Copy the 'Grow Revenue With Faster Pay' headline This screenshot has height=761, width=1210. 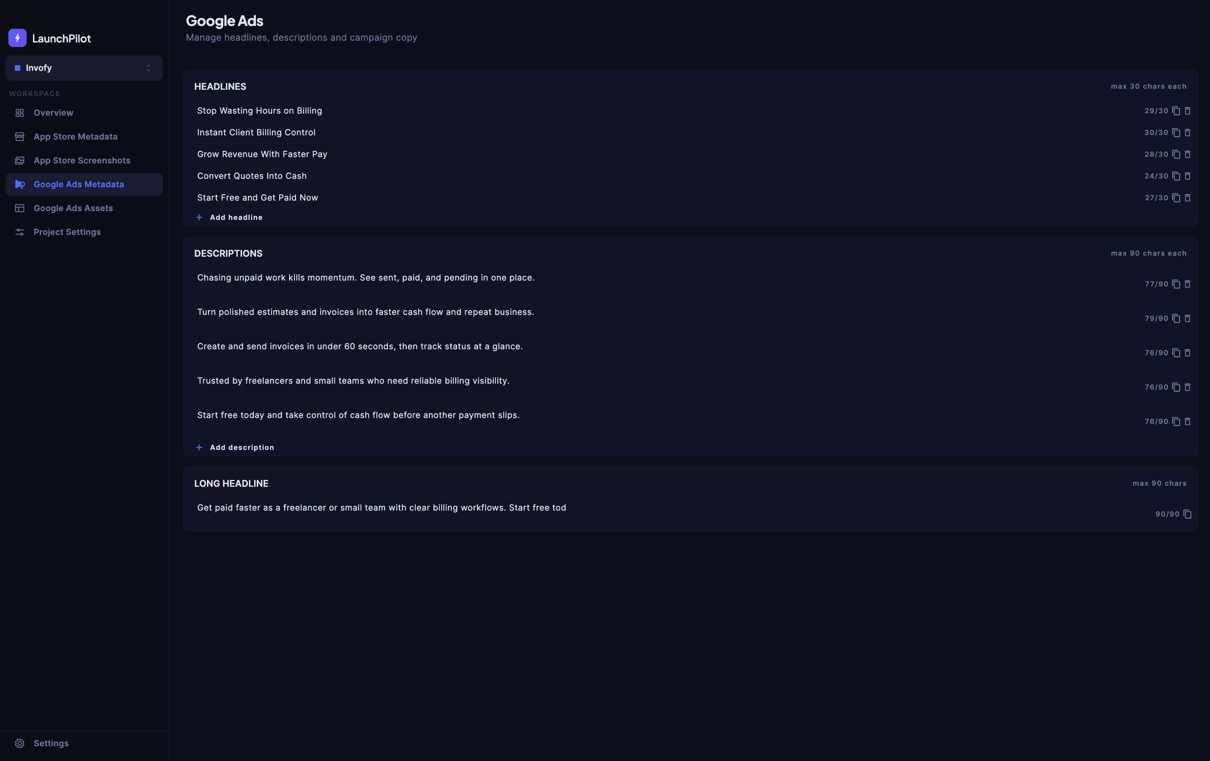click(1176, 154)
